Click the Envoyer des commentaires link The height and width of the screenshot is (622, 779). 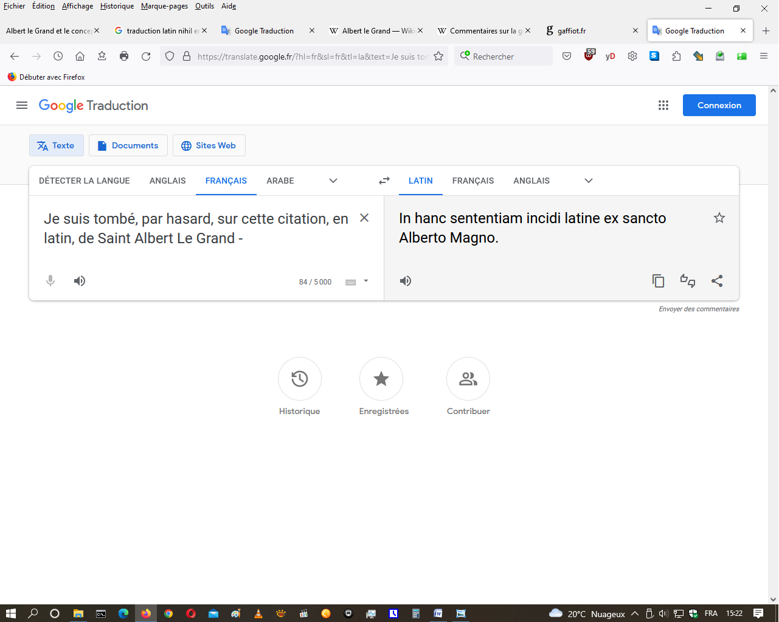pyautogui.click(x=699, y=309)
